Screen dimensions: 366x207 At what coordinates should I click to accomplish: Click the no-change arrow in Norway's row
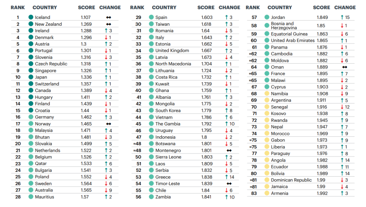click(x=108, y=124)
